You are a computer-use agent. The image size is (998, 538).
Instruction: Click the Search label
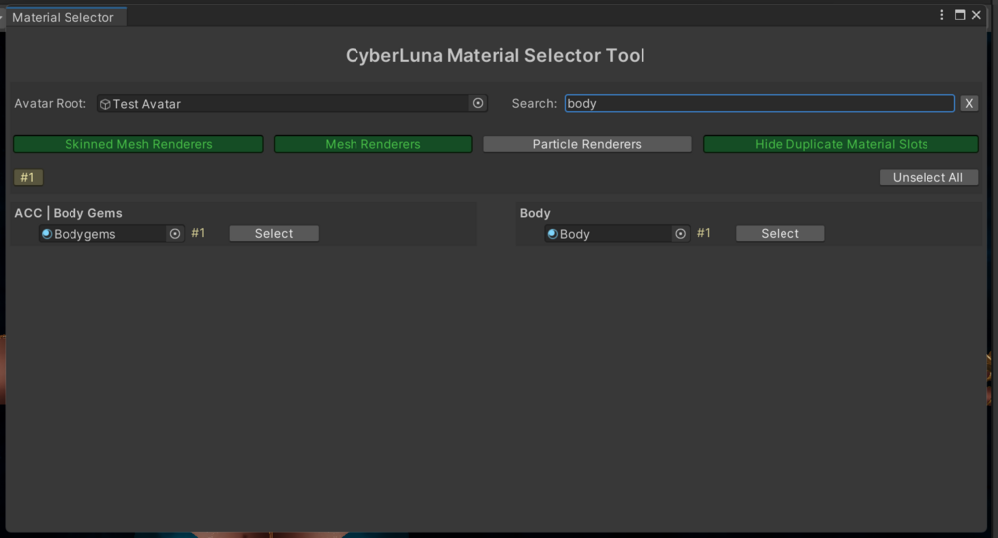(x=534, y=103)
